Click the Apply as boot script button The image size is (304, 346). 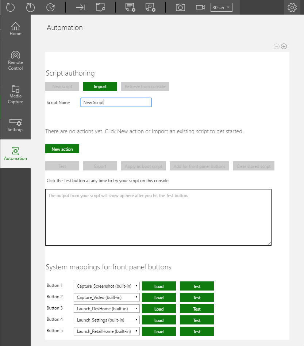(143, 166)
